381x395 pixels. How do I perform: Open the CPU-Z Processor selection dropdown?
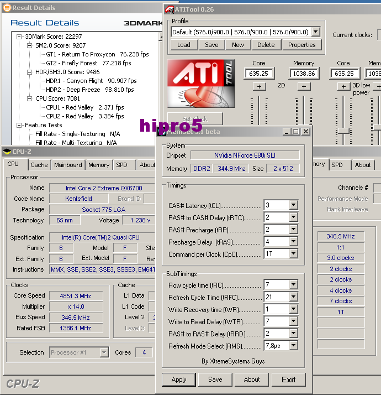click(x=104, y=352)
